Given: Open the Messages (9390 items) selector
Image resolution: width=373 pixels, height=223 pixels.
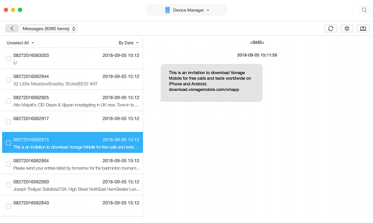Looking at the screenshot, I should (x=48, y=28).
